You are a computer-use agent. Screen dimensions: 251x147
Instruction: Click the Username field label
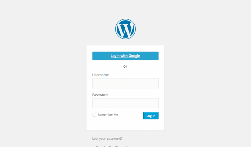(100, 75)
